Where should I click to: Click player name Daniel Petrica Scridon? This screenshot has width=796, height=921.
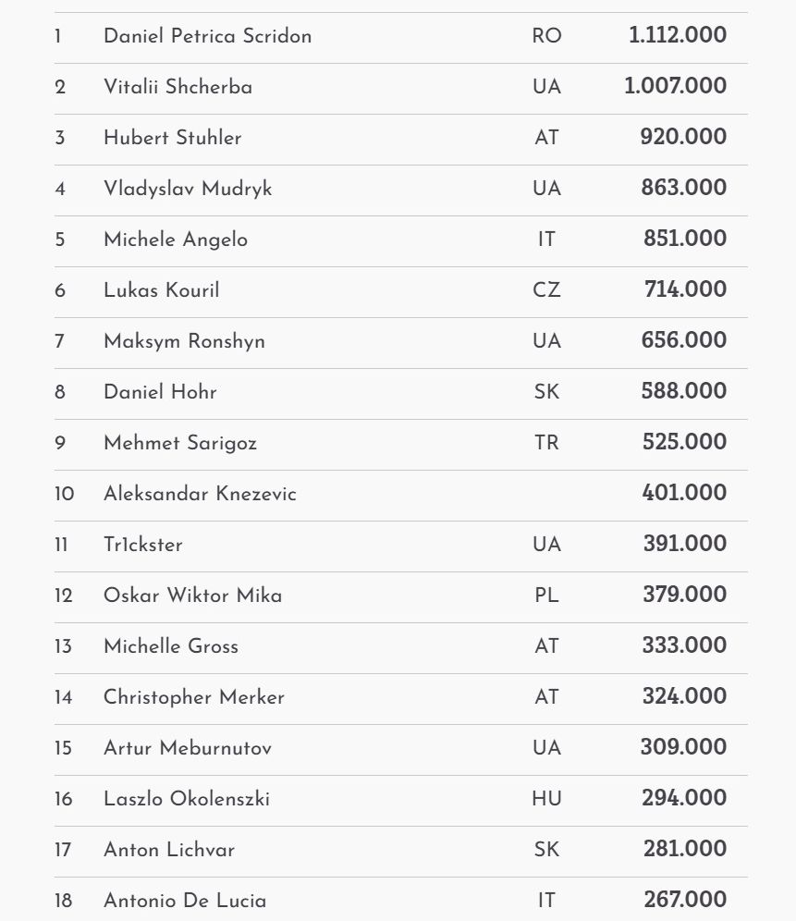click(207, 36)
